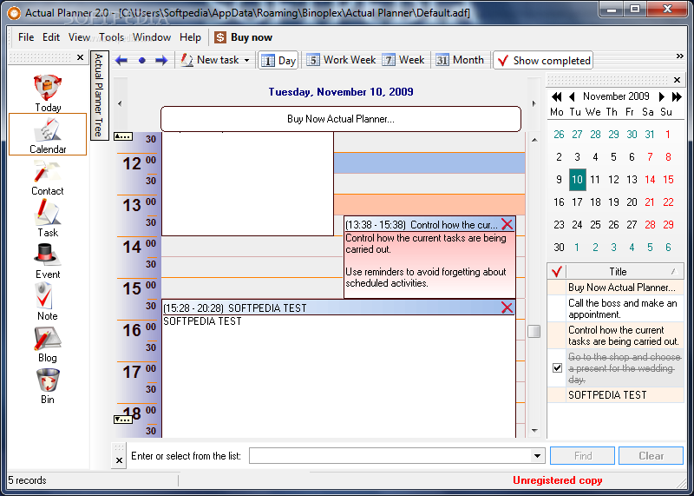The image size is (694, 496).
Task: Open the Bin trash icon
Action: coord(48,384)
